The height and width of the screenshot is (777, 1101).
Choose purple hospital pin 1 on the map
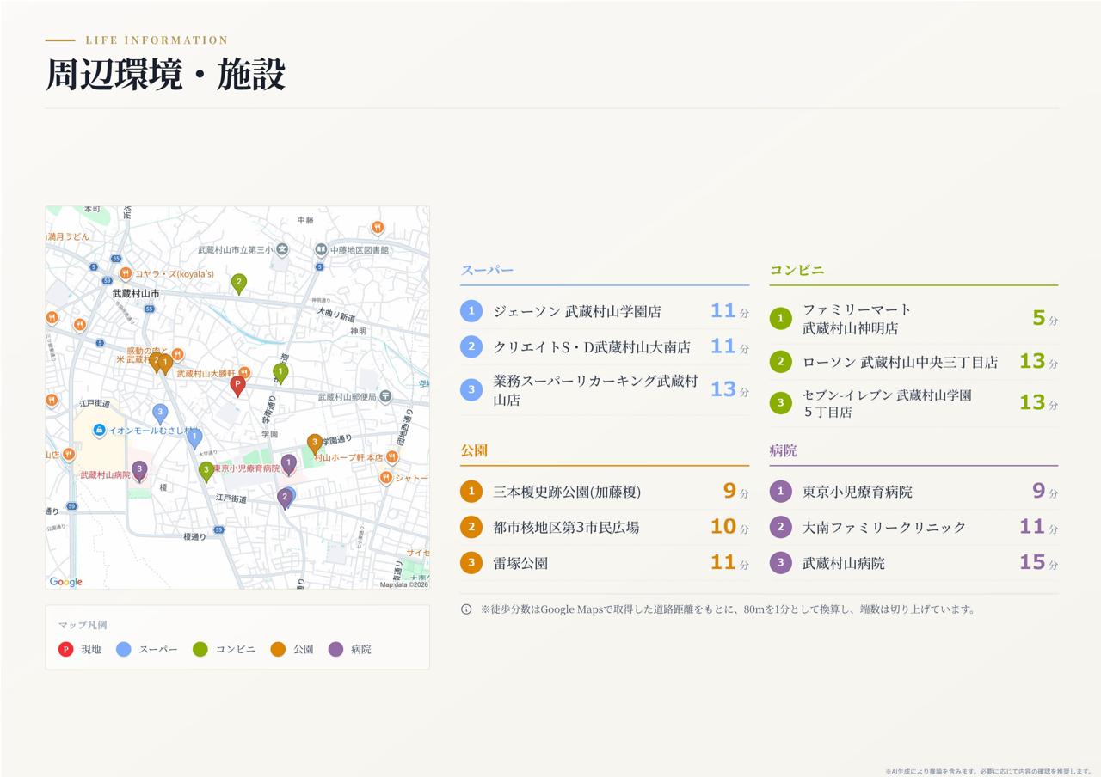[289, 464]
